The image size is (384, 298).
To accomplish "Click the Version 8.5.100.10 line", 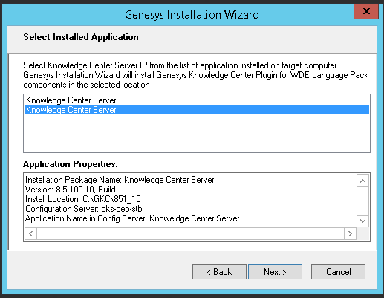I will tap(74, 190).
